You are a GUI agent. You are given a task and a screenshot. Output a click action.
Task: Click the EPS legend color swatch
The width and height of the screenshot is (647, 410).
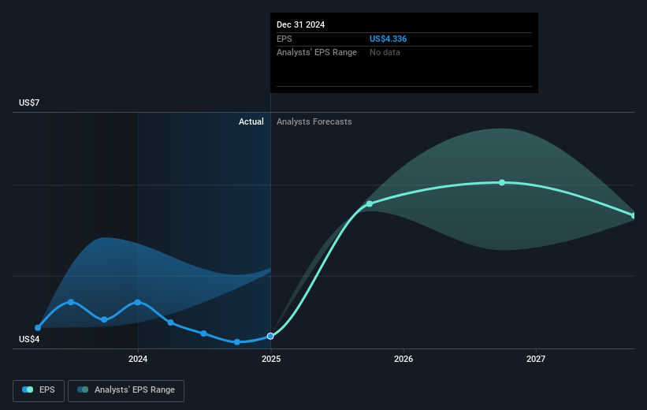(x=28, y=389)
